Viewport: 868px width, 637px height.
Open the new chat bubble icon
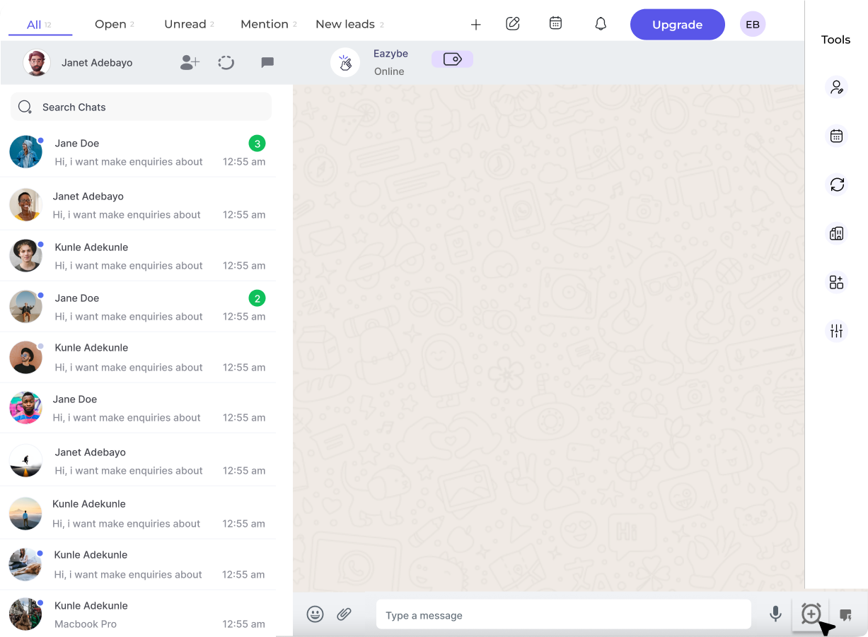tap(267, 63)
